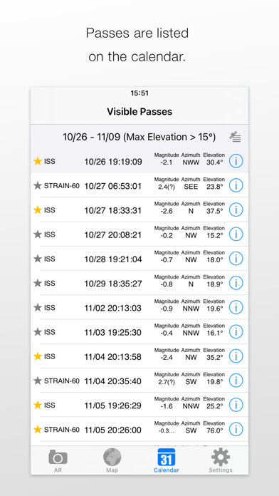The image size is (279, 496).
Task: Select pass time 11/05 20:26:00
Action: [112, 430]
